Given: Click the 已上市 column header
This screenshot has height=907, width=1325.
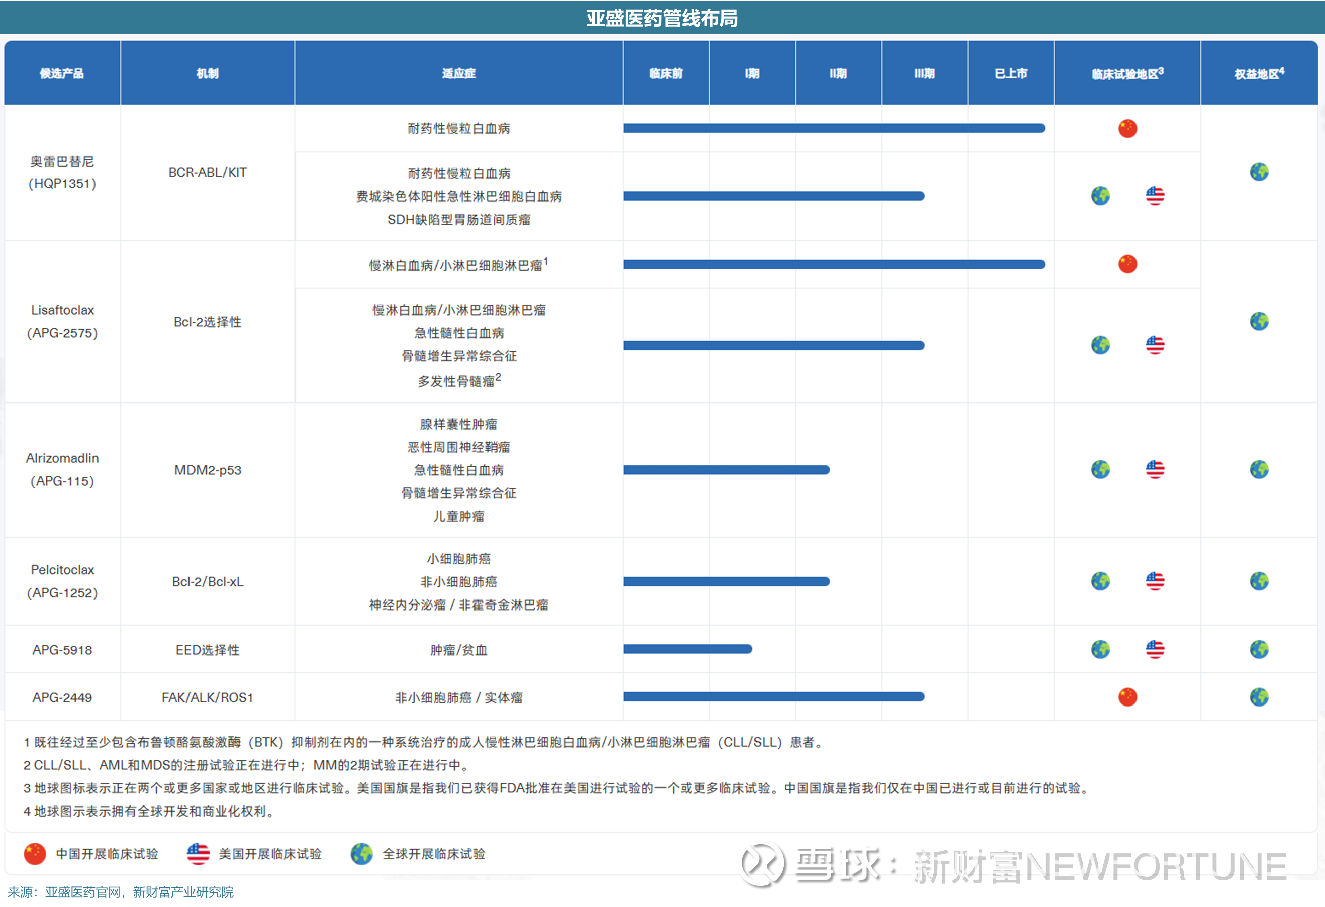Looking at the screenshot, I should pos(1010,73).
